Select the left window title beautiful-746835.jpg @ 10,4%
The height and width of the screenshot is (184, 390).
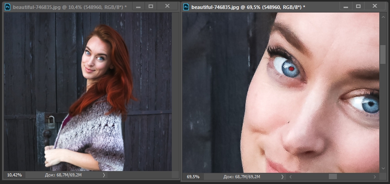(70, 7)
